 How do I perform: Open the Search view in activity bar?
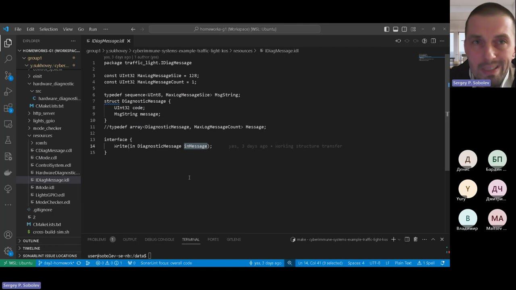[x=8, y=59]
